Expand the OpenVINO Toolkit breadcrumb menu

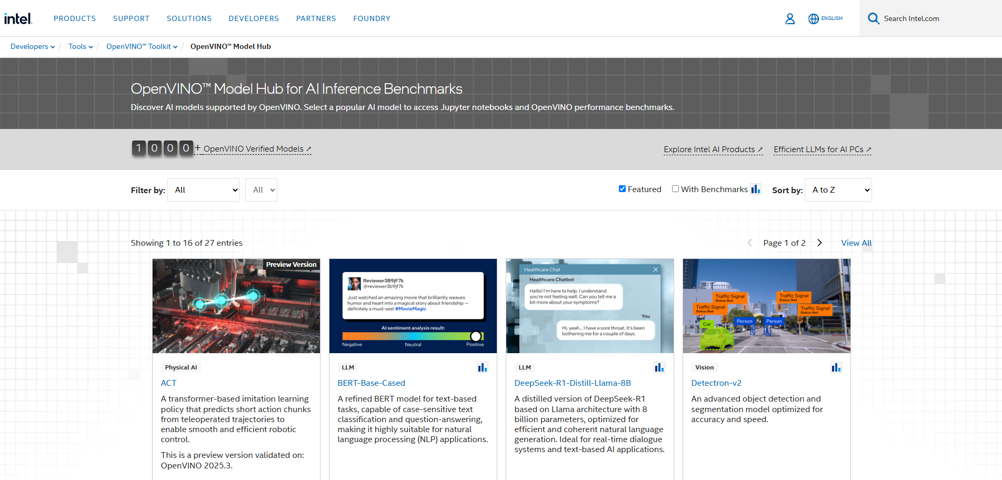[142, 46]
